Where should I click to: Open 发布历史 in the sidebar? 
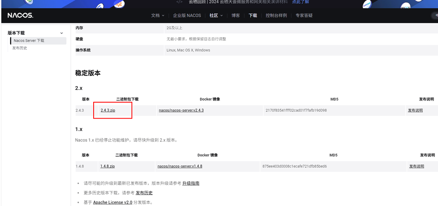pyautogui.click(x=20, y=48)
